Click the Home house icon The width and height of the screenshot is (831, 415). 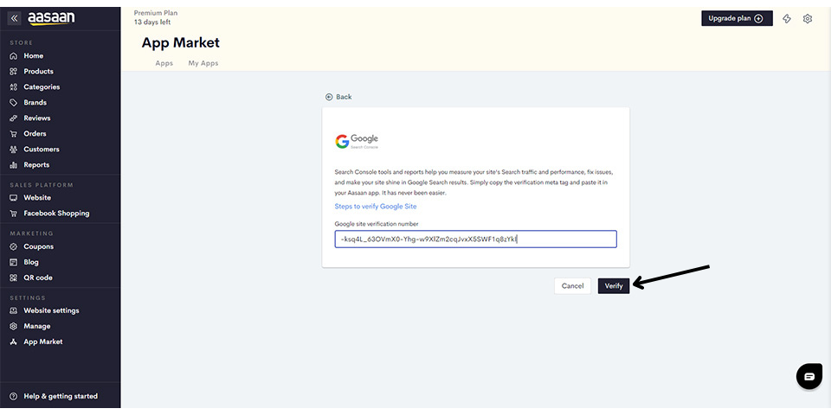point(14,56)
